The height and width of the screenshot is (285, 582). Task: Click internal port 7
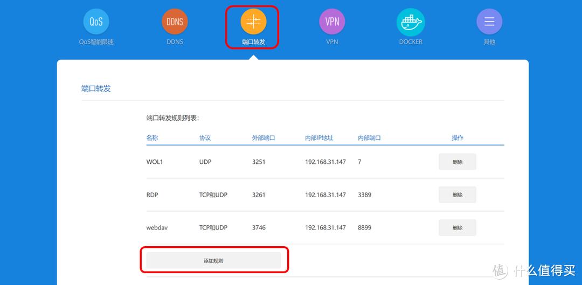point(359,162)
